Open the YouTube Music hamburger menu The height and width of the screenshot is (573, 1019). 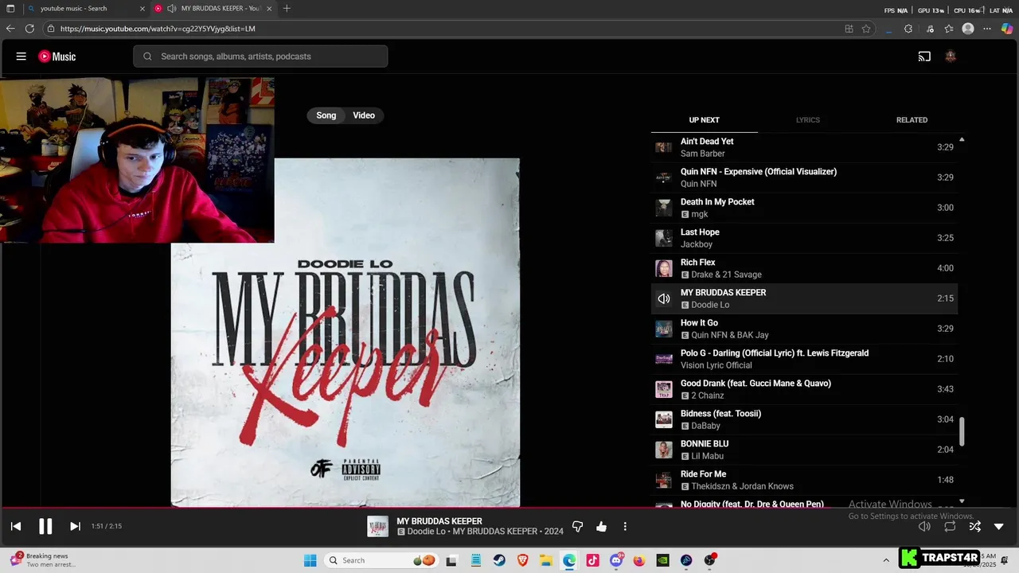click(x=21, y=57)
